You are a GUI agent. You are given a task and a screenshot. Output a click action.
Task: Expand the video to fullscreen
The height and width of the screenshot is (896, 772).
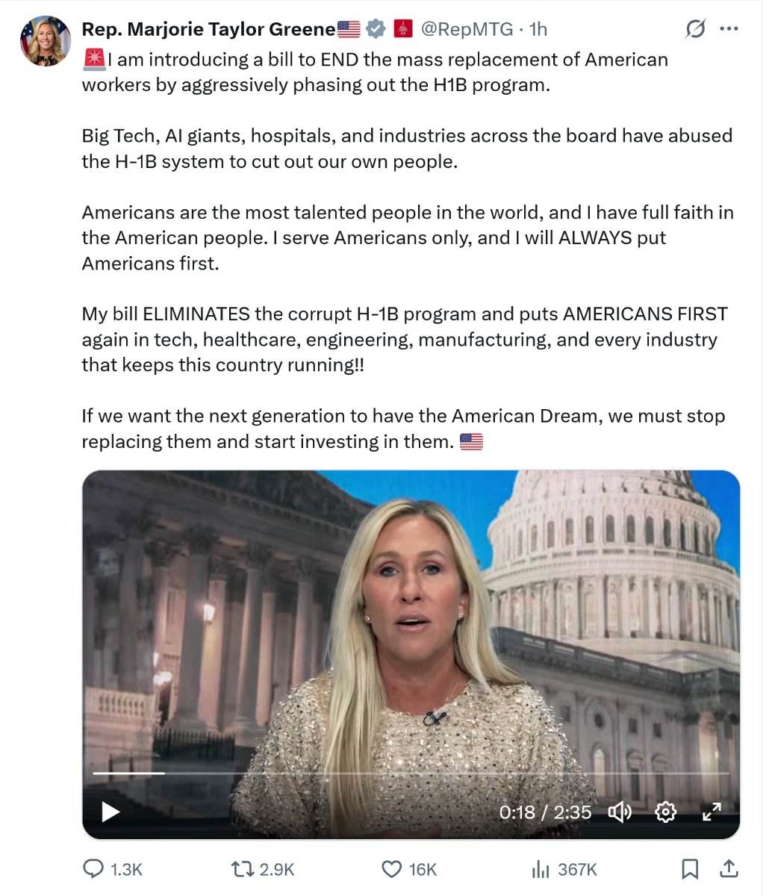click(712, 812)
